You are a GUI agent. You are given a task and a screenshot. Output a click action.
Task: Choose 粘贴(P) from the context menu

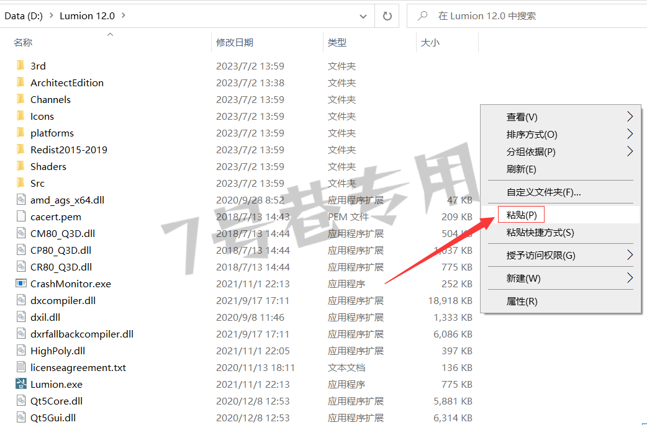pos(561,215)
